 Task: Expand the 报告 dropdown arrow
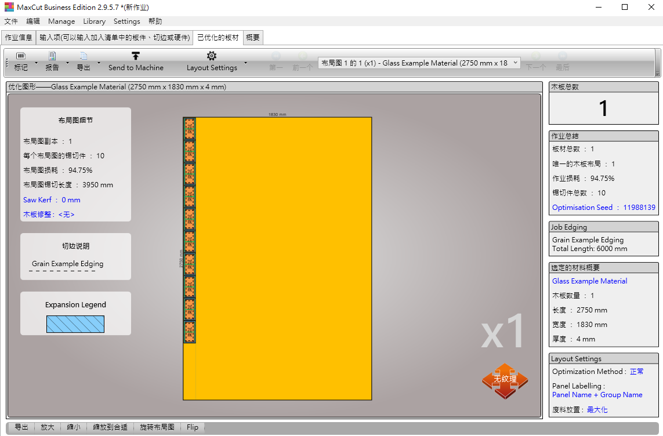pos(67,63)
